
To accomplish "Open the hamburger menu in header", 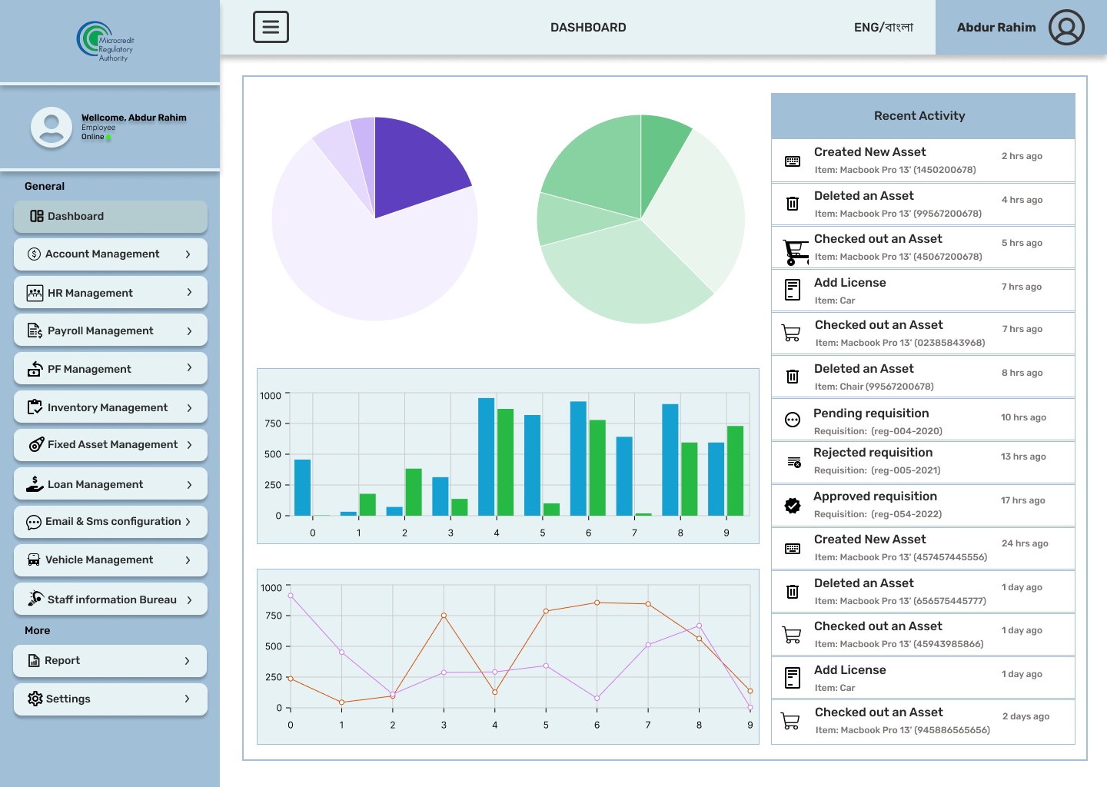I will (271, 27).
